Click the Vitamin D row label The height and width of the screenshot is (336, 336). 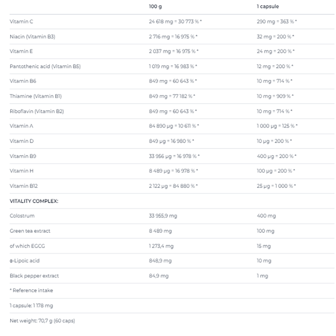[x=21, y=141]
